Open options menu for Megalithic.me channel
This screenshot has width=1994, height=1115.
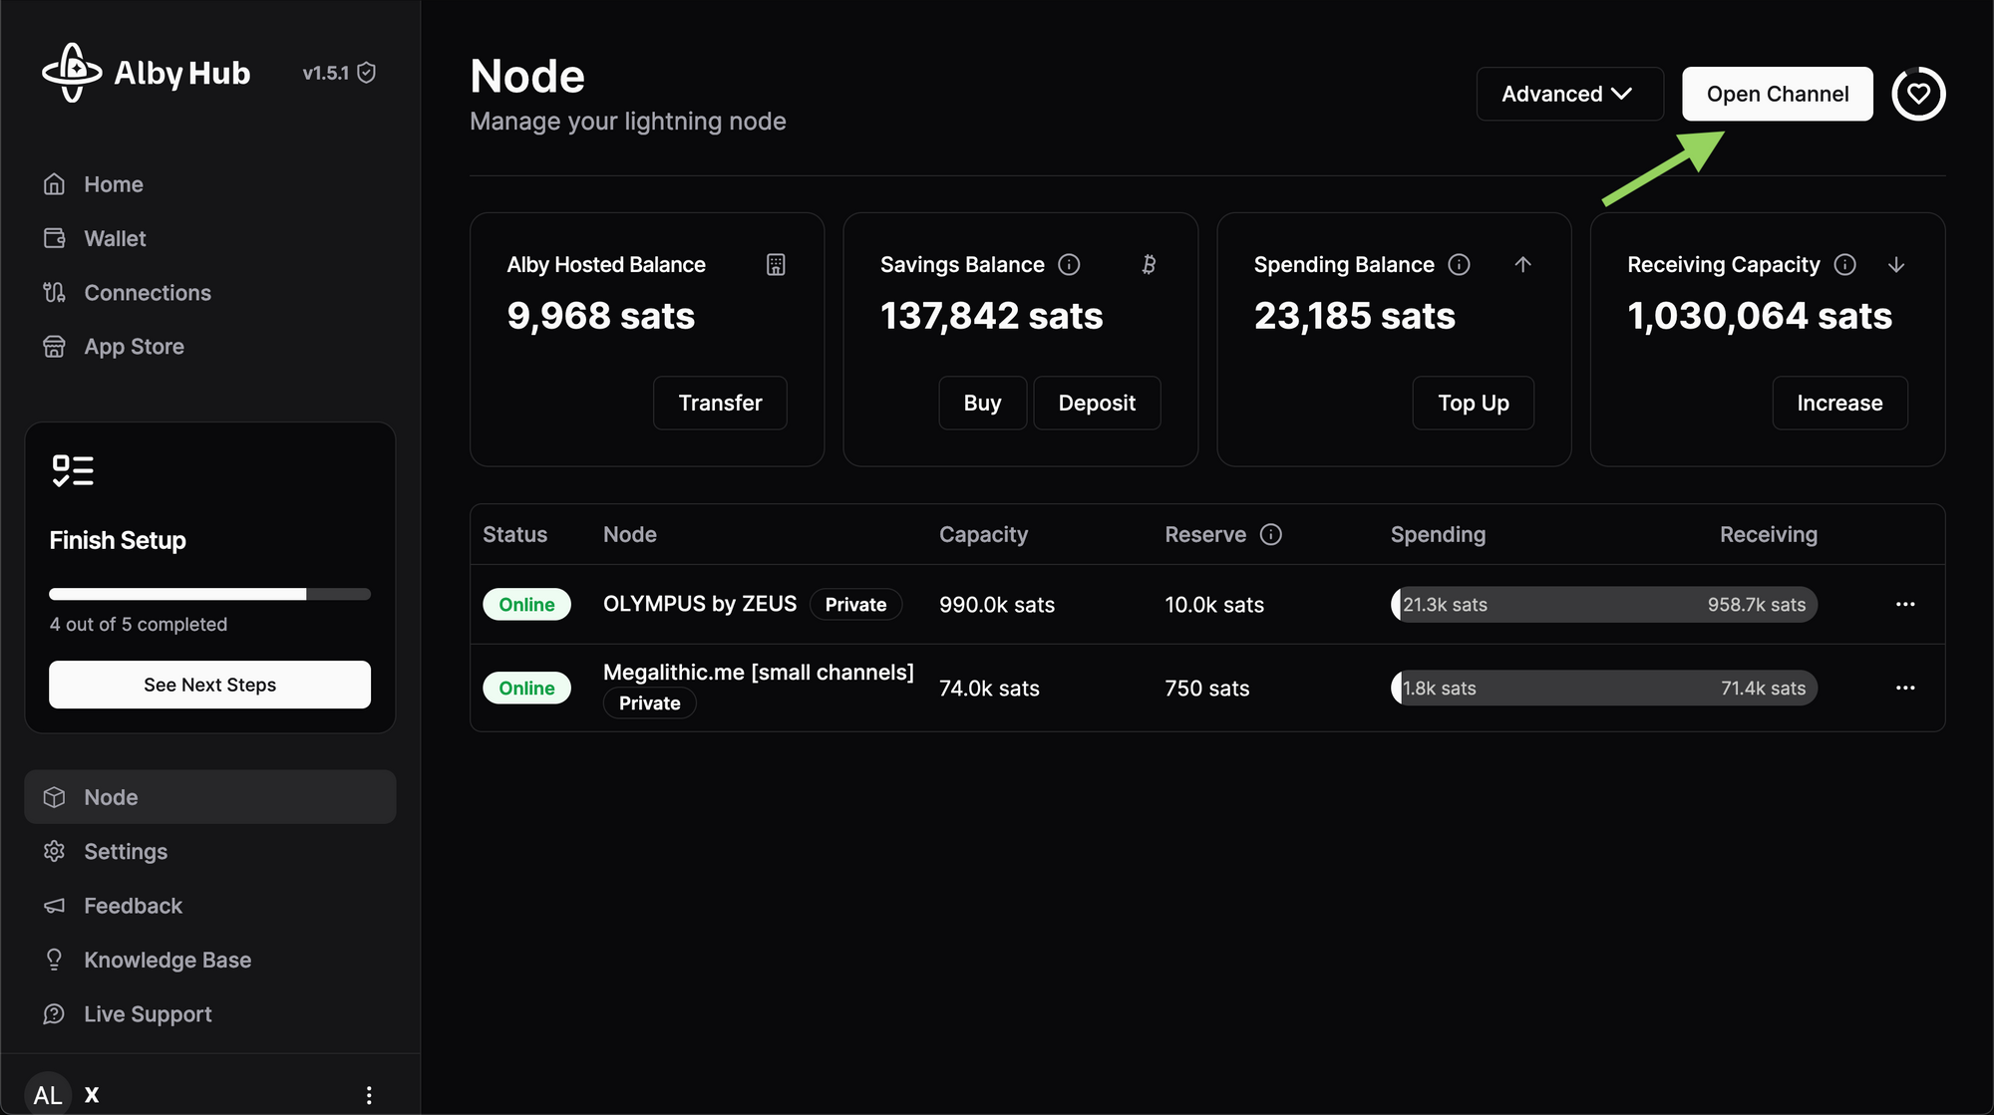pos(1904,688)
